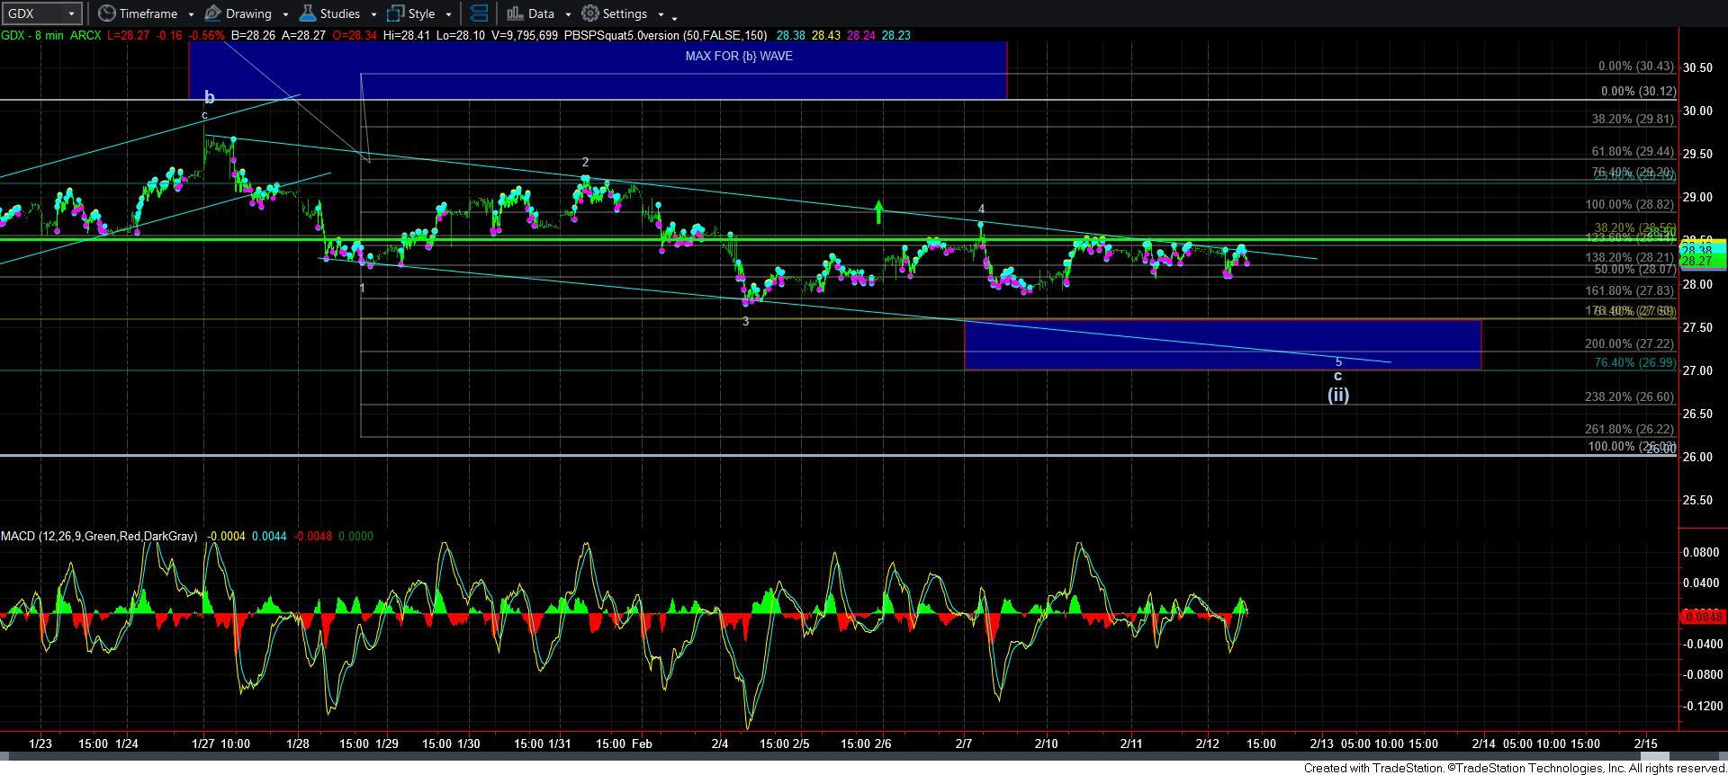Expand the Studies dropdown arrow
Screen dimensions: 1728x775
(x=373, y=14)
